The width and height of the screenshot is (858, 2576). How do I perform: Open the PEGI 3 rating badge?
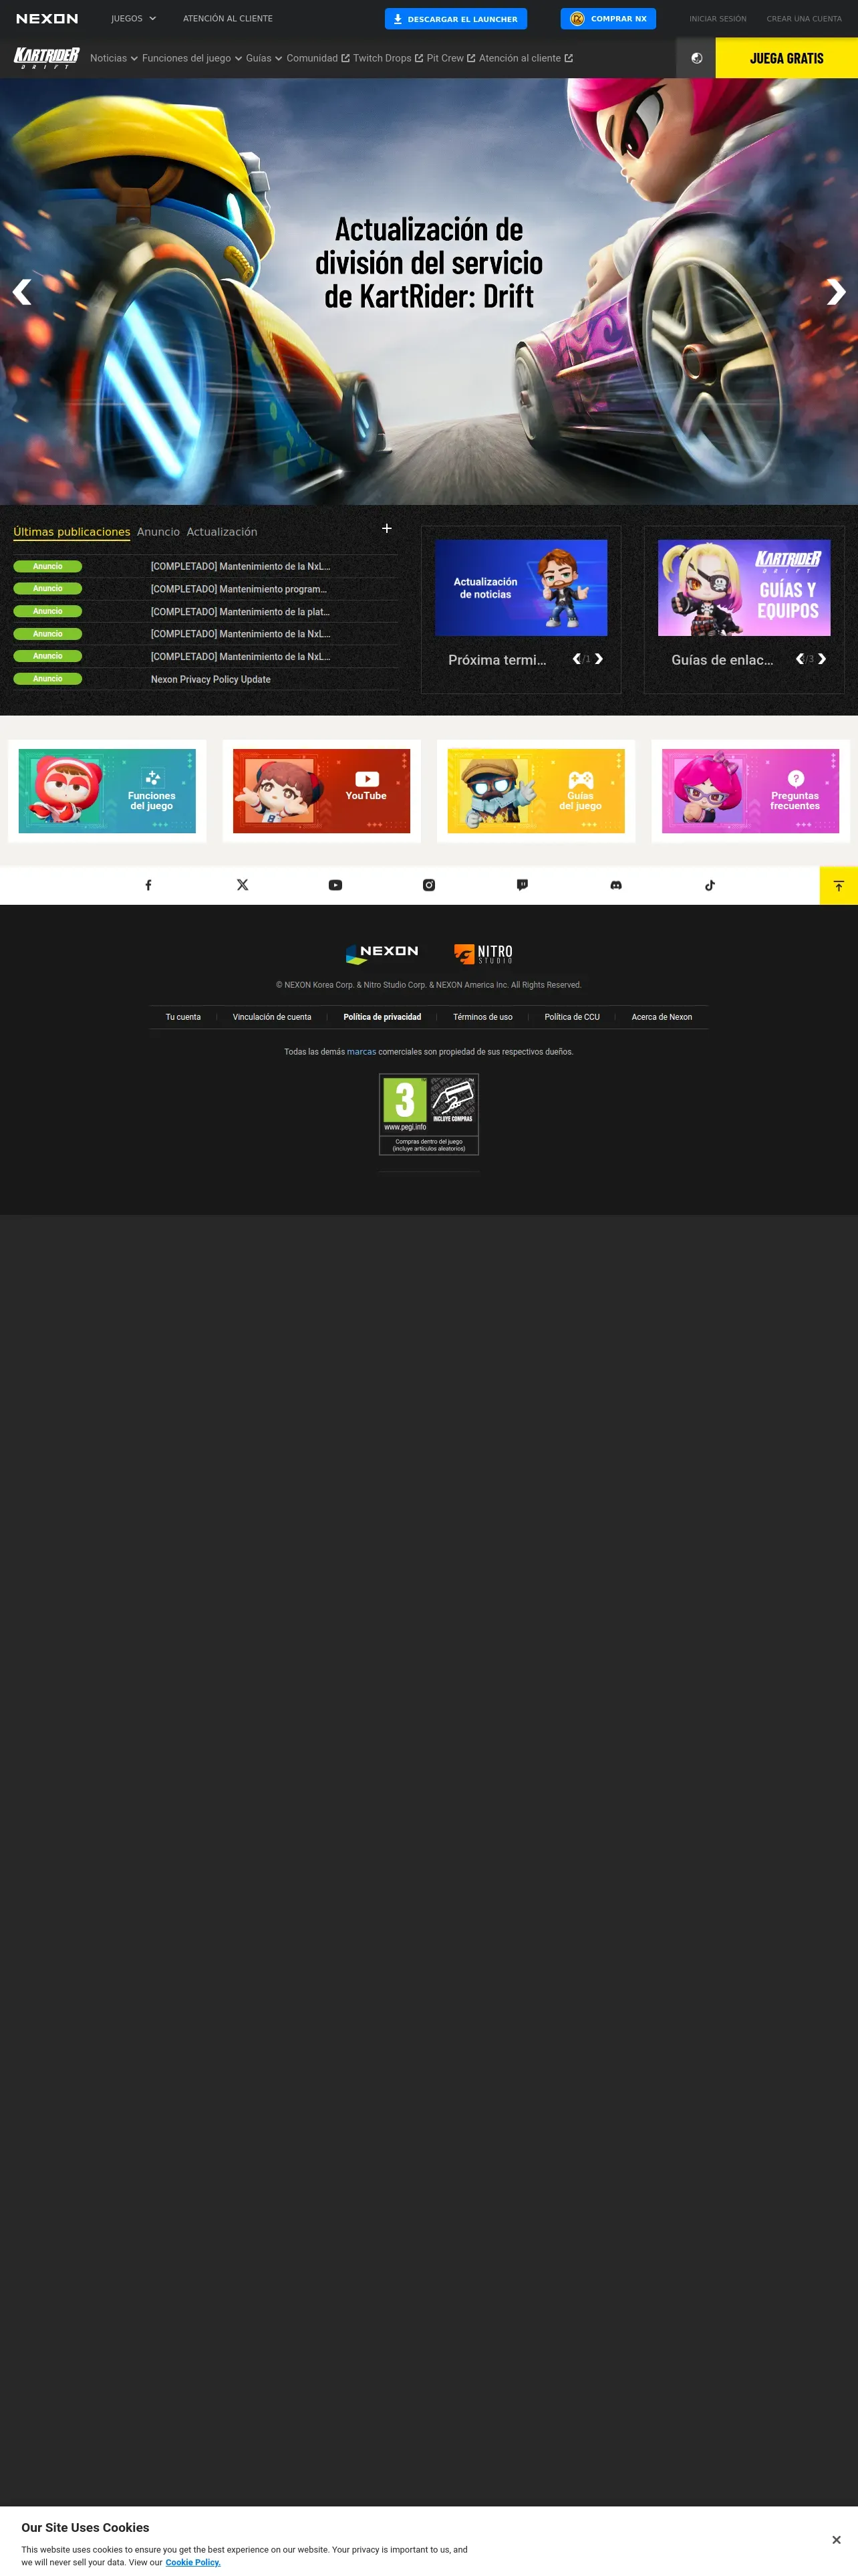428,1114
